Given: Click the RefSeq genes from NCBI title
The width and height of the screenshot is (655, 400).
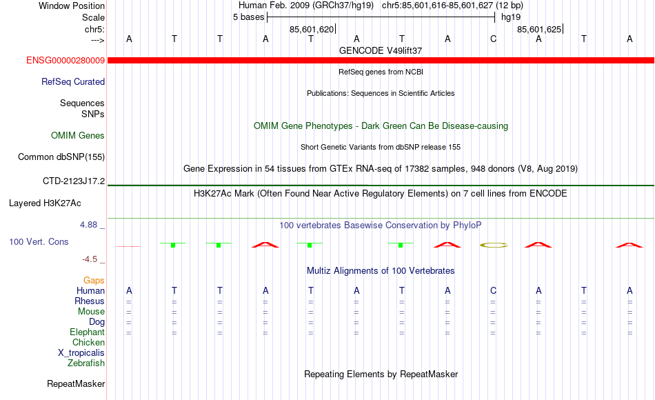Looking at the screenshot, I should pyautogui.click(x=381, y=72).
